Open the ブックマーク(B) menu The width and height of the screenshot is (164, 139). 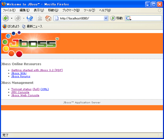pyautogui.click(x=71, y=10)
